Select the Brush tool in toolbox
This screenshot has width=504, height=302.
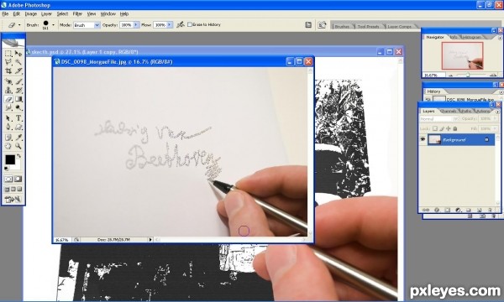coord(18,81)
